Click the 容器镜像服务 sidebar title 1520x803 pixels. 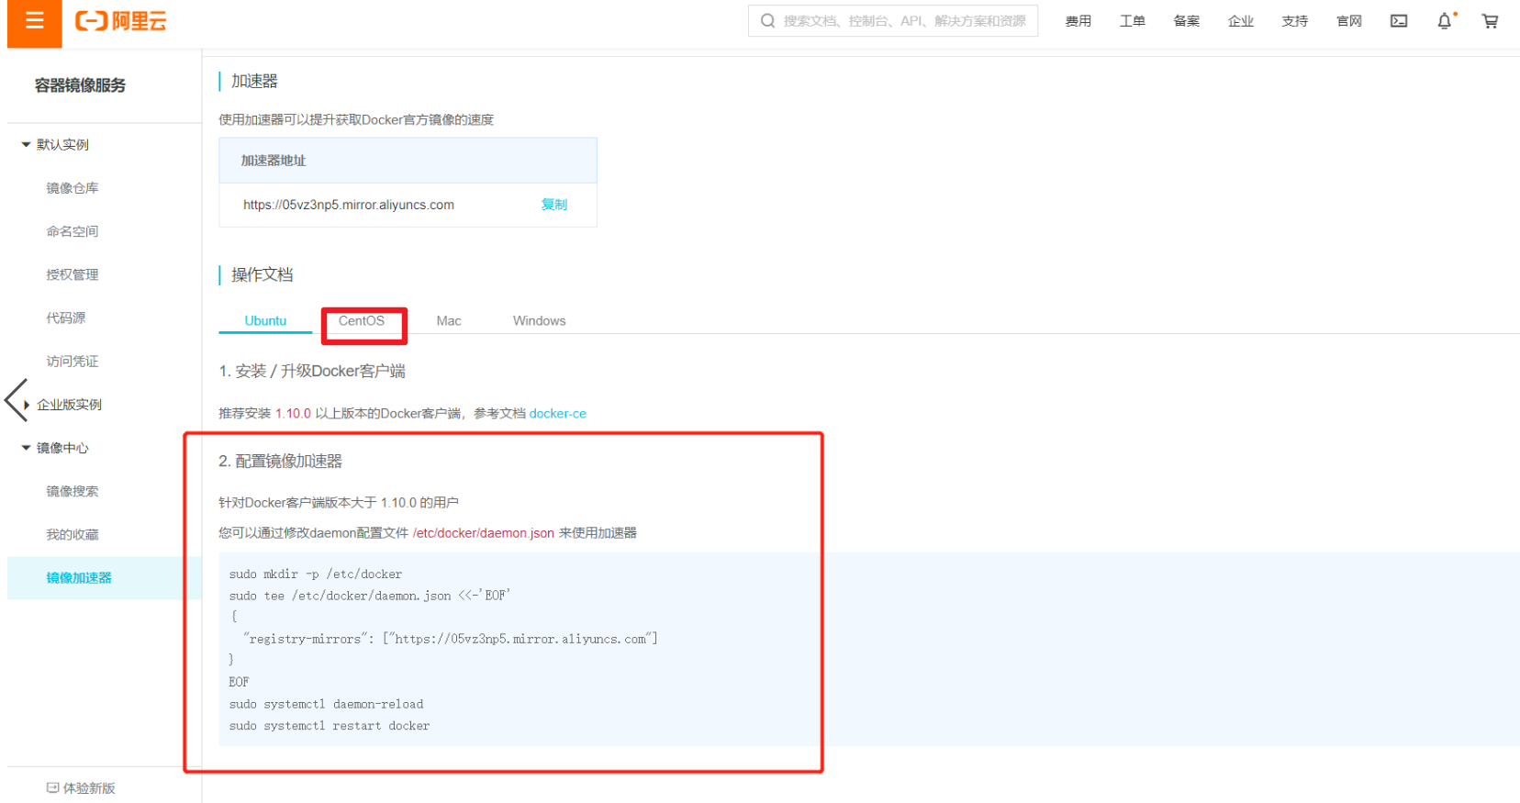[x=80, y=85]
